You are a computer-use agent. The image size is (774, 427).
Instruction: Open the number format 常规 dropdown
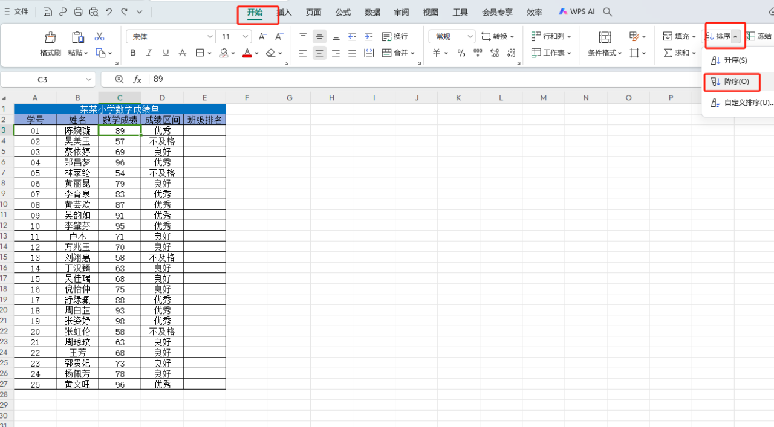point(470,37)
